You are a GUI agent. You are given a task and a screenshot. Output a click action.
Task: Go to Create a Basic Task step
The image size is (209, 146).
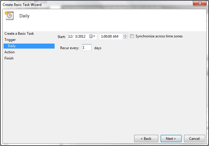[19, 34]
